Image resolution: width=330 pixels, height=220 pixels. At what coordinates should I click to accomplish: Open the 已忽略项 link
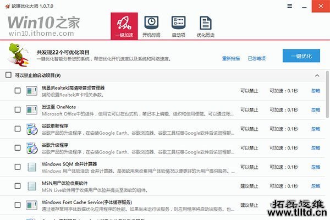[x=256, y=58]
